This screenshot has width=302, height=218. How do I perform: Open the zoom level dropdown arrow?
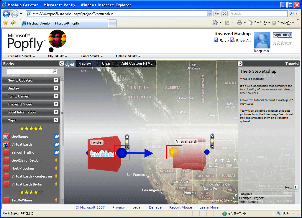click(293, 213)
